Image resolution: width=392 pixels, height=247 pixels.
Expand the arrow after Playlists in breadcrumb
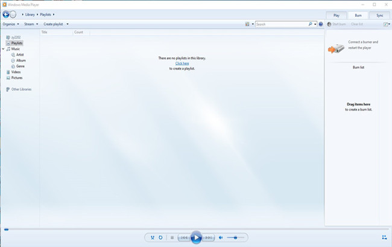[x=54, y=14]
